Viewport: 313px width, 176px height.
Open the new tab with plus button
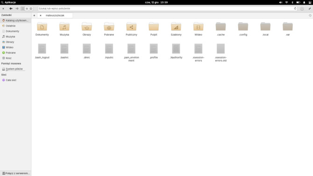click(x=34, y=15)
